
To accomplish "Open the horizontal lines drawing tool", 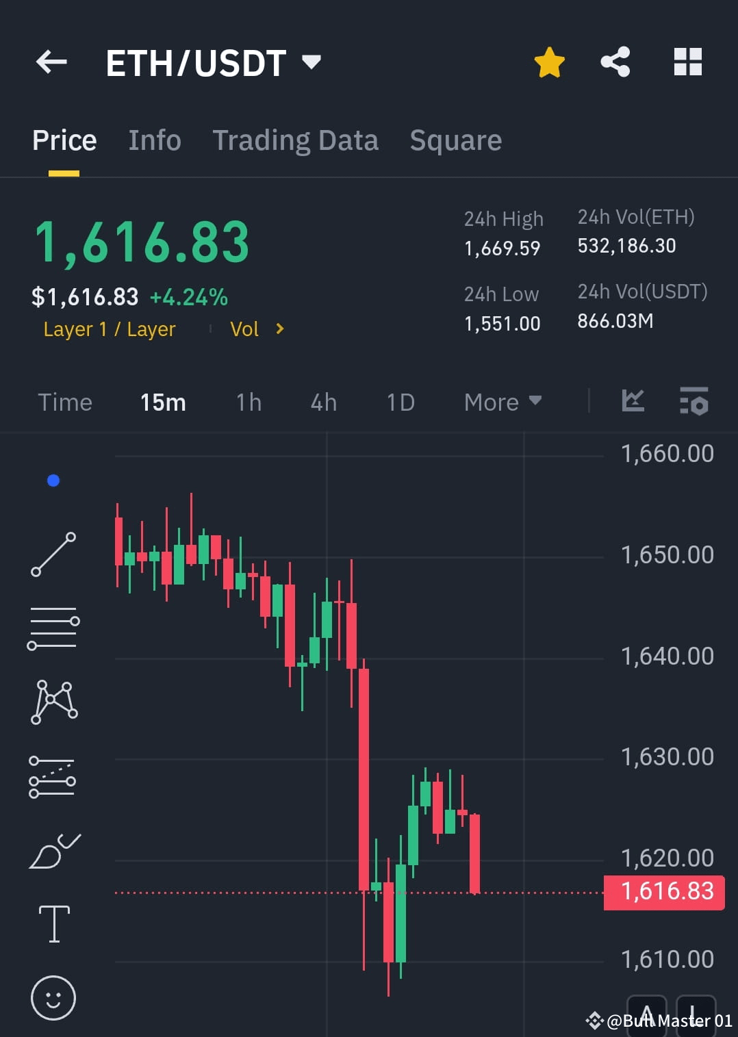I will click(53, 628).
